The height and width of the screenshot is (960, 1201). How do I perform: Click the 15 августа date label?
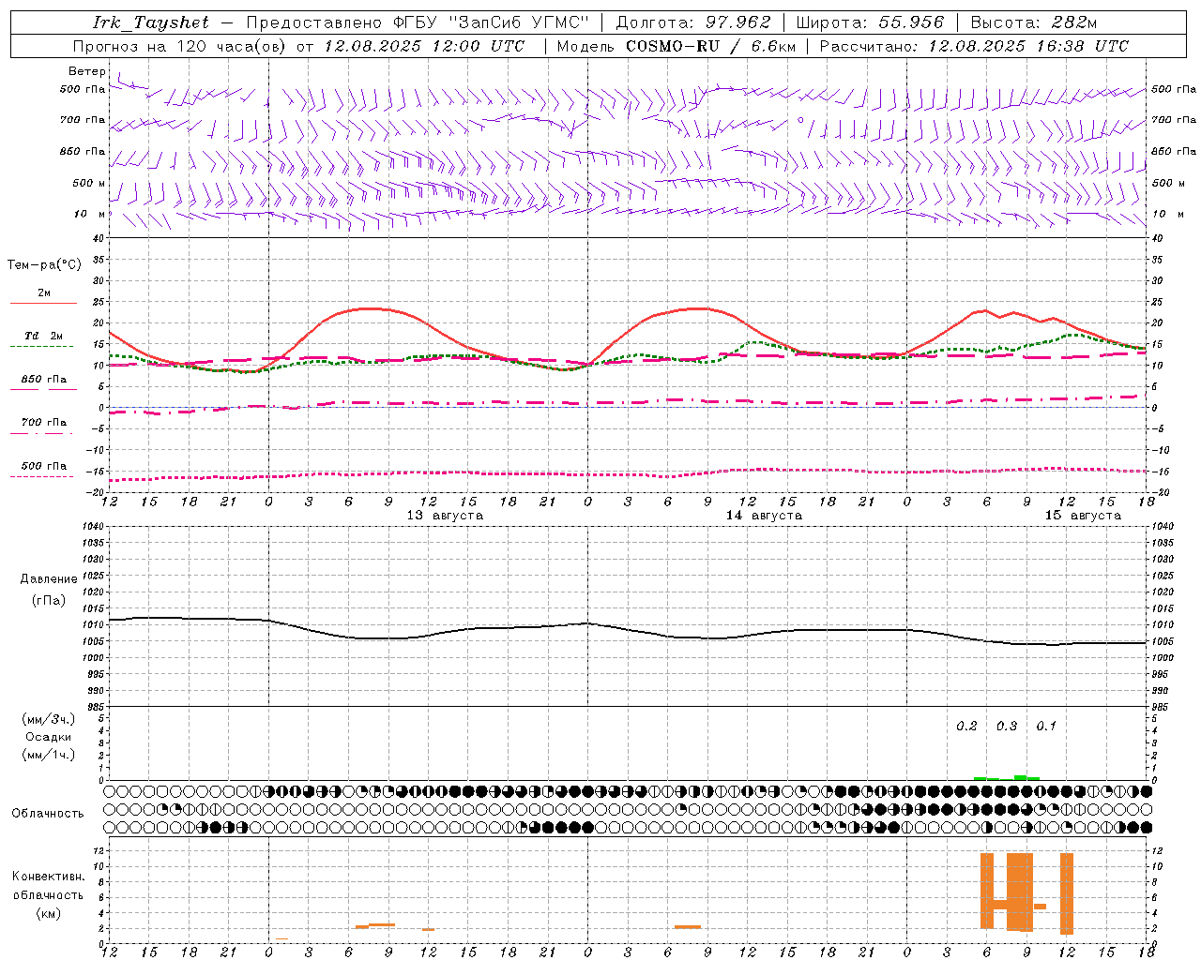click(1083, 516)
